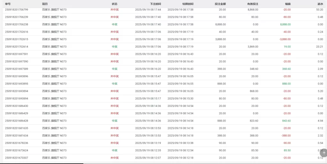Click the 23.21 rebate value
Image resolution: width=327 pixels, height=164 pixels.
(x=319, y=47)
